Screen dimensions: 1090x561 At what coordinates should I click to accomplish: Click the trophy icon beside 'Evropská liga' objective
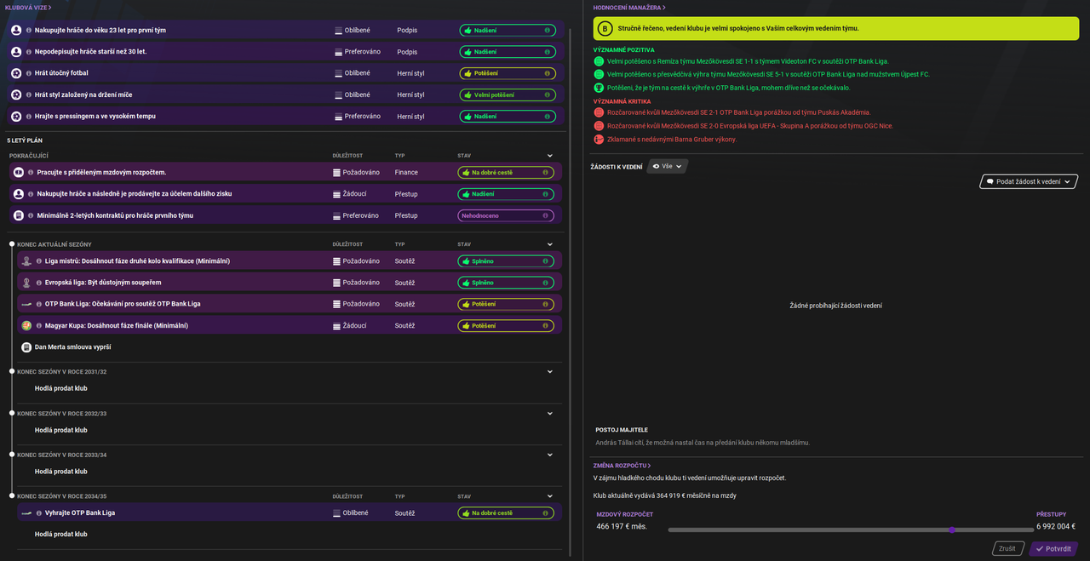26,283
